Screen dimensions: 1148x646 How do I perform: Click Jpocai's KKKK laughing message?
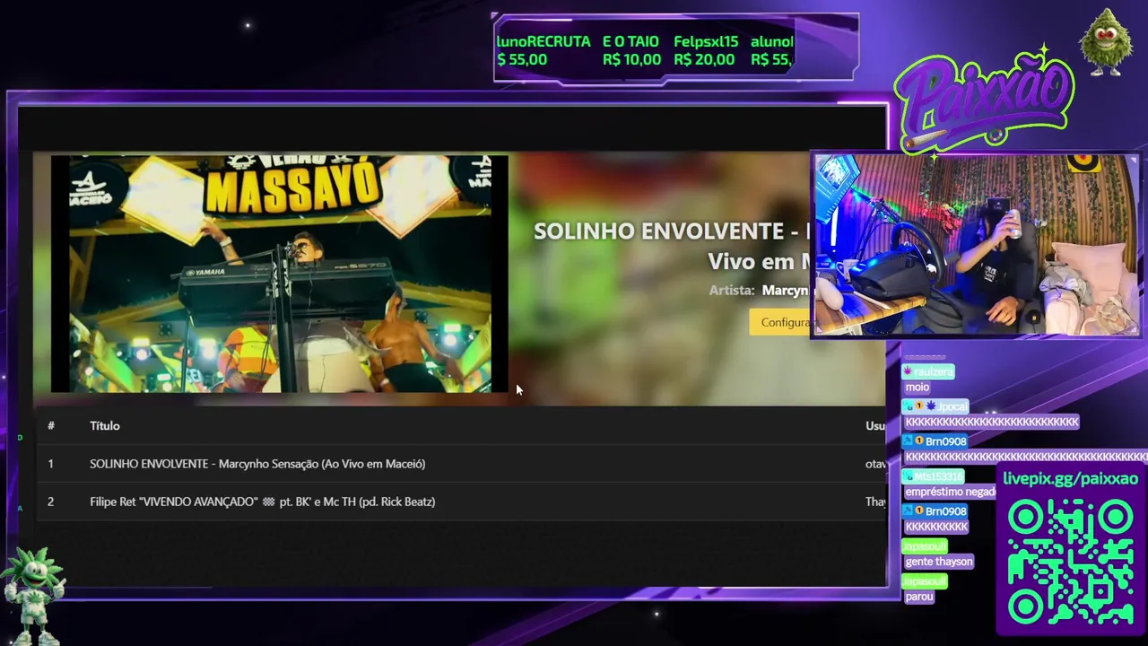[x=991, y=423]
